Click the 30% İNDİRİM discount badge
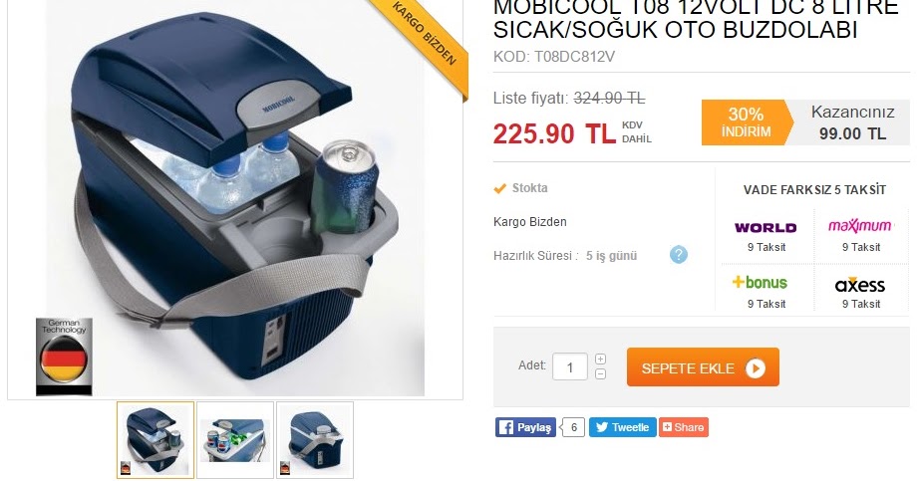 [746, 122]
